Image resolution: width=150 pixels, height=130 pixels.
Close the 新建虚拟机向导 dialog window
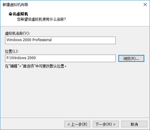click(145, 5)
